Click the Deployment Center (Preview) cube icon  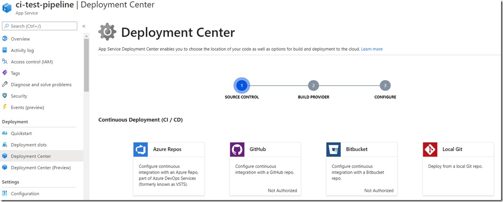tap(5, 167)
